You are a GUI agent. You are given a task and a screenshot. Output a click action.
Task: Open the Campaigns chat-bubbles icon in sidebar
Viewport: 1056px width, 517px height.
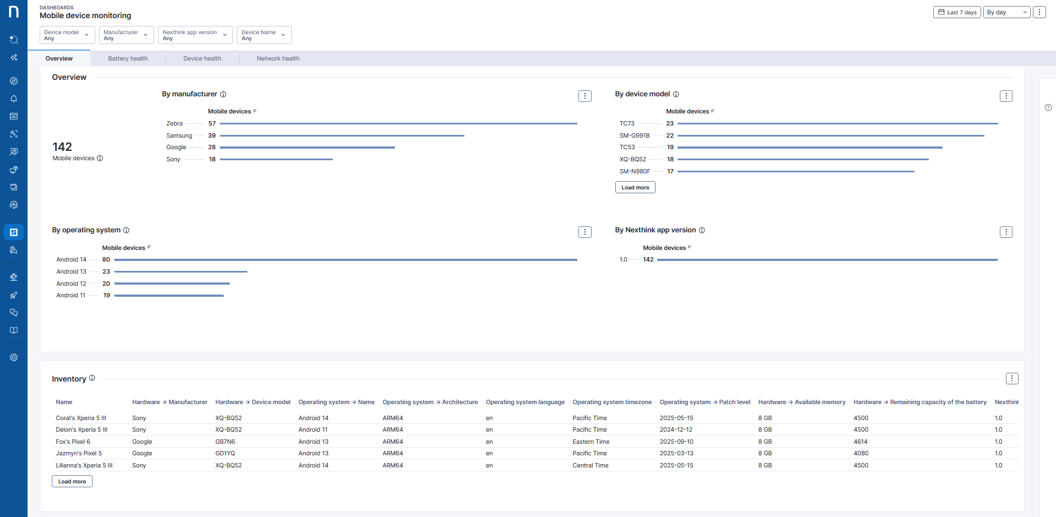(14, 313)
